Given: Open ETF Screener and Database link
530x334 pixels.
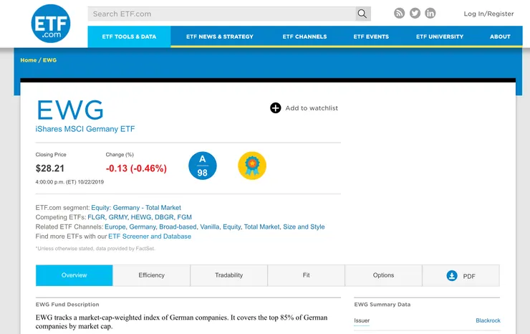Looking at the screenshot, I should point(150,237).
